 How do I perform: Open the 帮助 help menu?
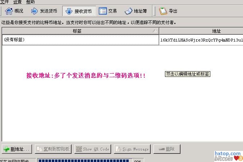[31, 2]
